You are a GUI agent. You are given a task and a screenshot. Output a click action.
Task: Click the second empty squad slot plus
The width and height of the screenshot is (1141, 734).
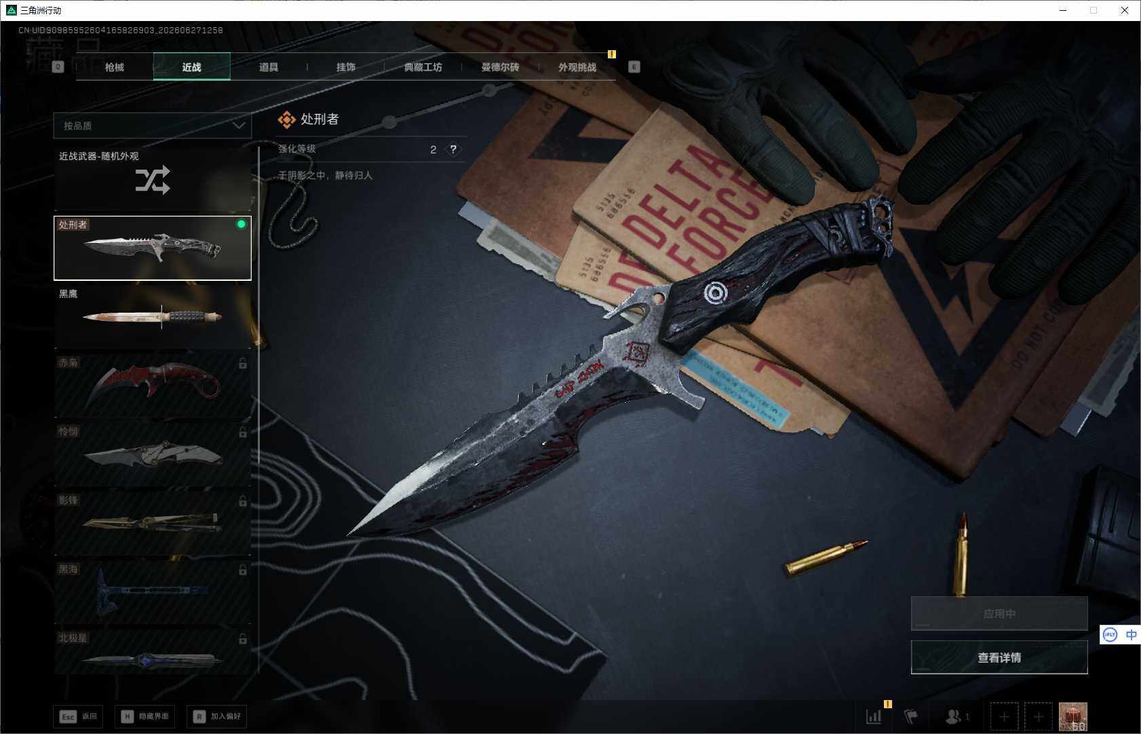point(1039,716)
